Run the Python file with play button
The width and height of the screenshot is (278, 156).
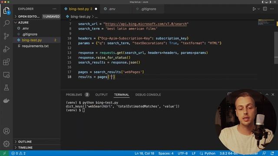(x=254, y=9)
